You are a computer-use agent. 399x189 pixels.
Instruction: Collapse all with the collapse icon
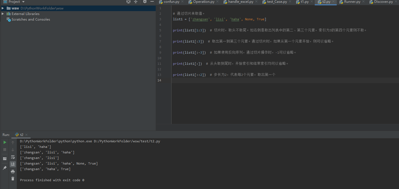tap(135, 2)
